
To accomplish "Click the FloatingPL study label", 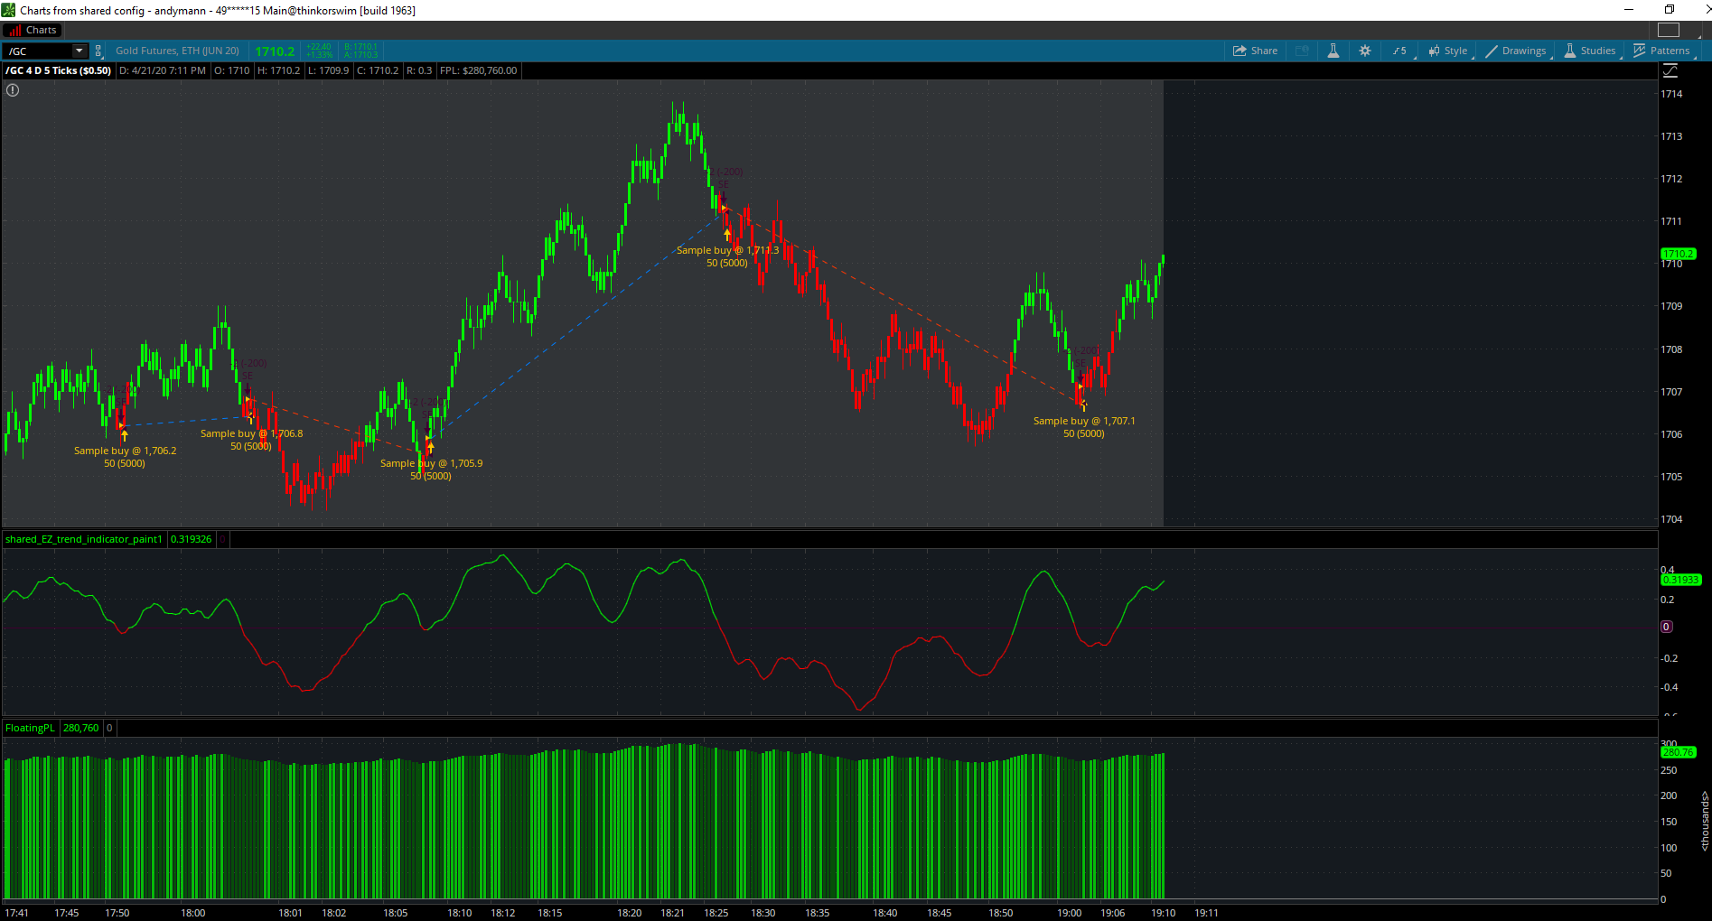I will point(30,728).
